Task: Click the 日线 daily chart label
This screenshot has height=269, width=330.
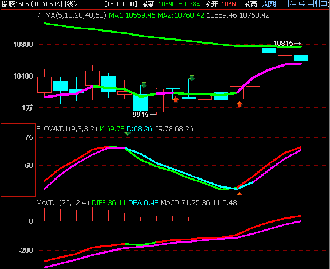Action: [67, 4]
